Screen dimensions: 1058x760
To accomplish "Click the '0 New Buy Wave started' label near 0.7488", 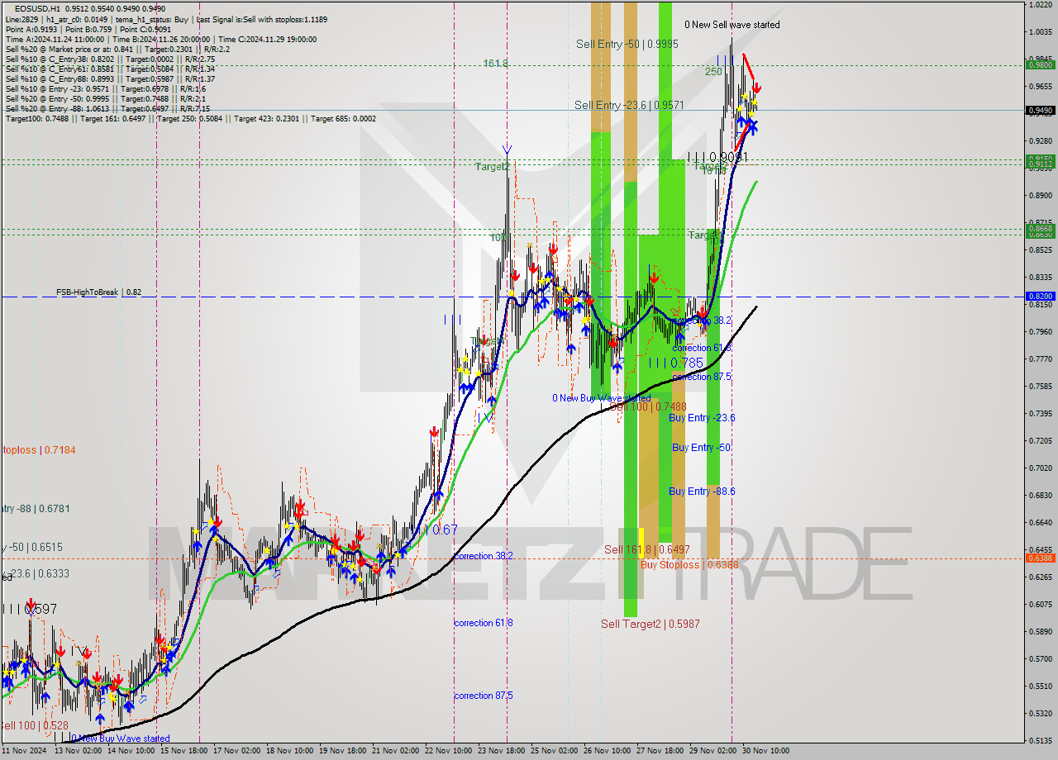I will click(x=601, y=398).
